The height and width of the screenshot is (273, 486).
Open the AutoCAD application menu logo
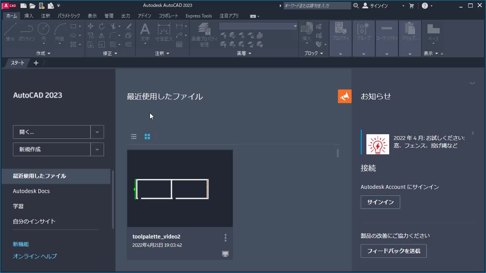(x=9, y=6)
